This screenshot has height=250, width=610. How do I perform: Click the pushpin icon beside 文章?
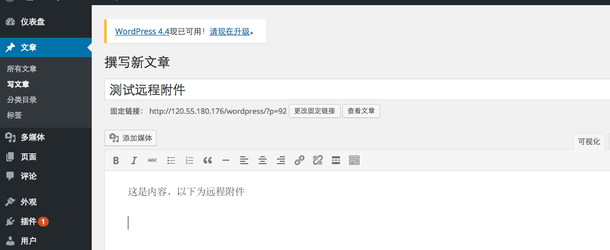(x=10, y=47)
